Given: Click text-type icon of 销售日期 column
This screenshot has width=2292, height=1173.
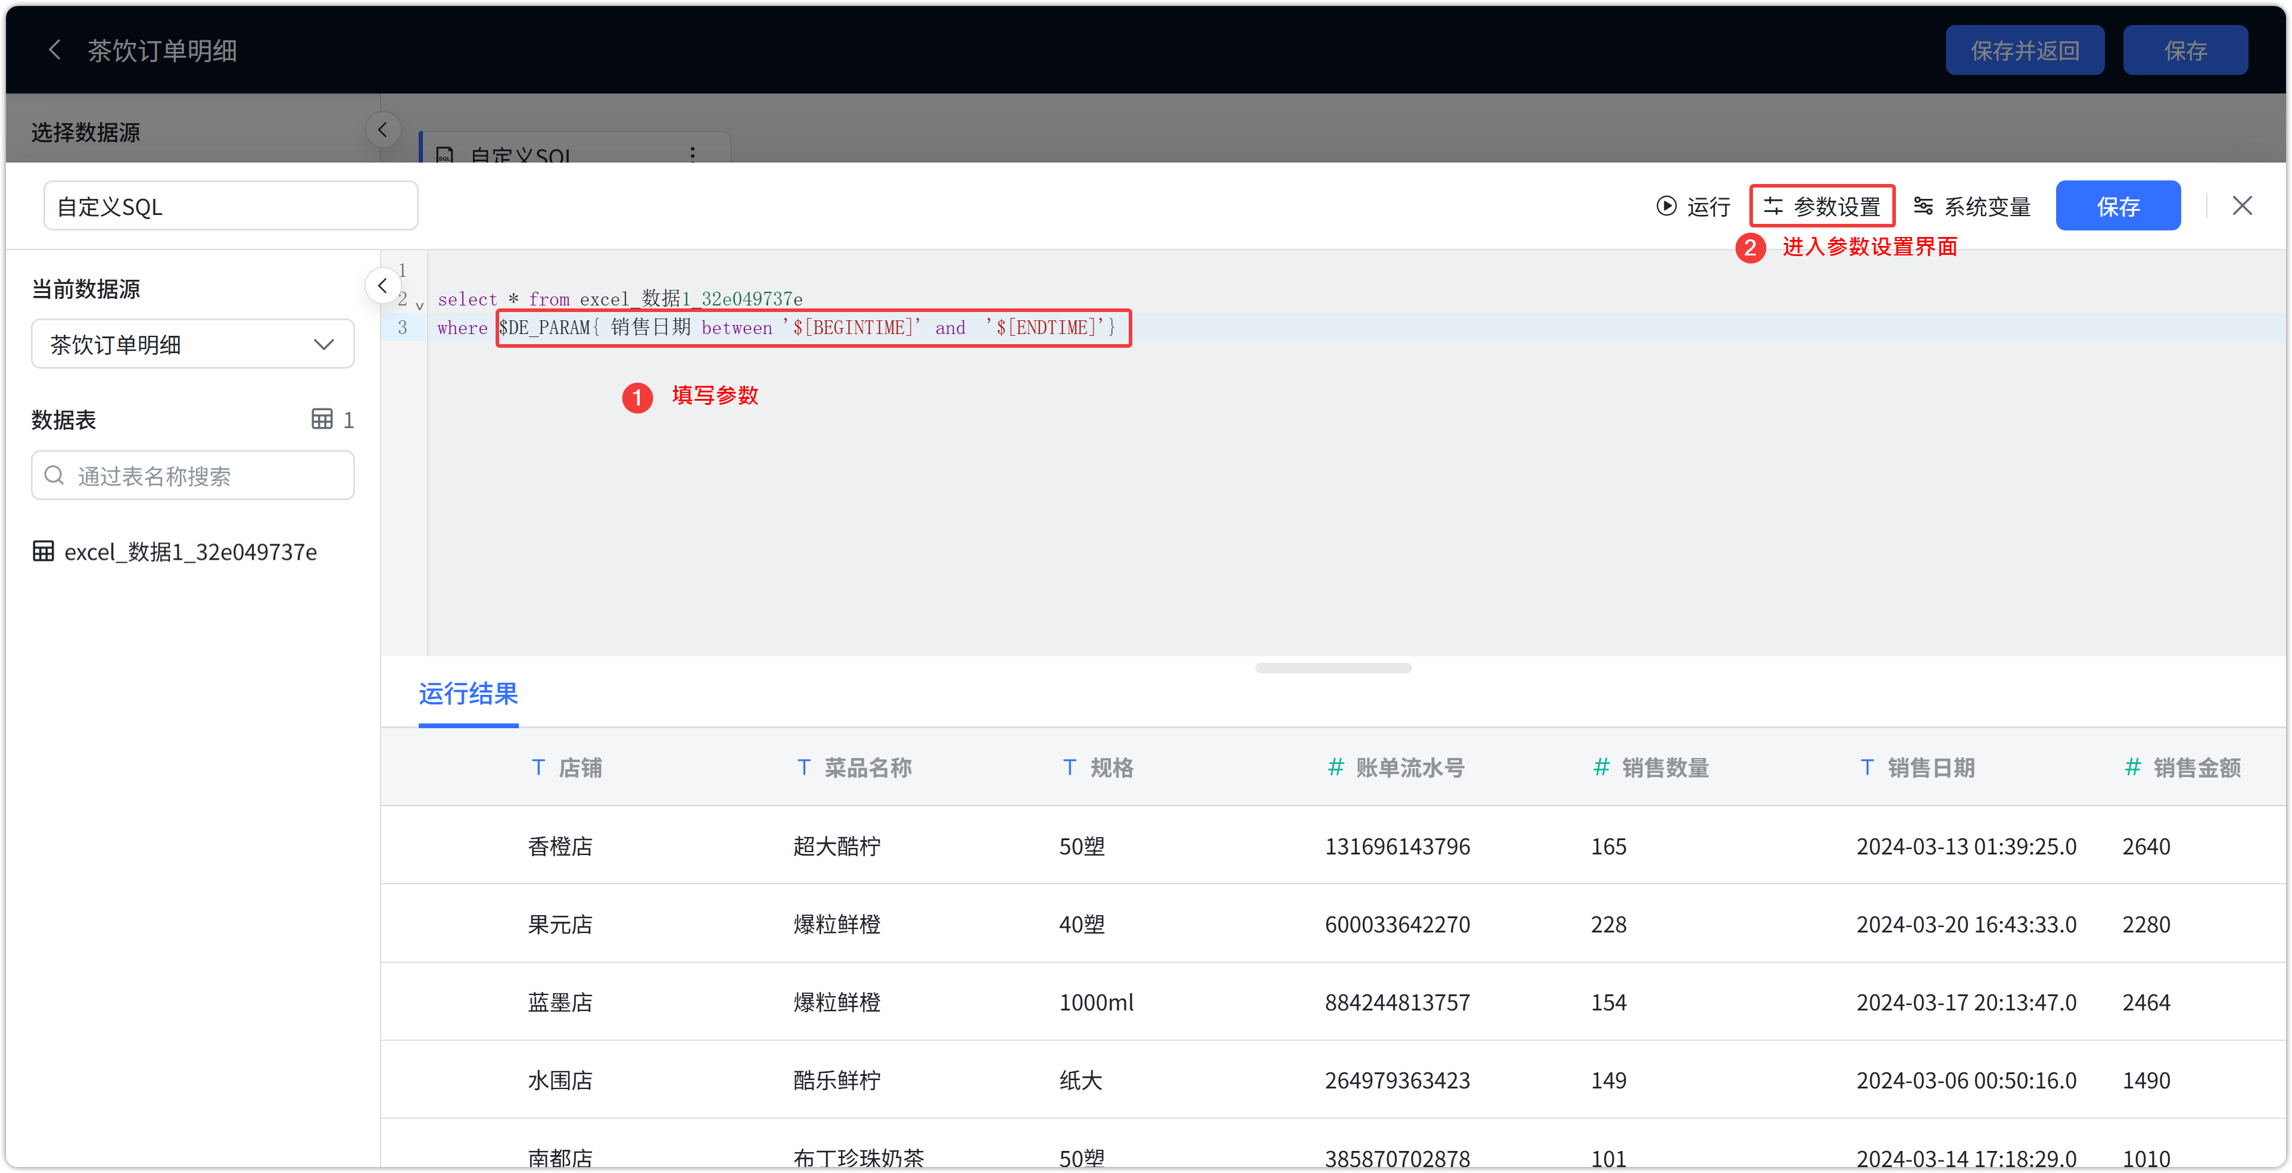Looking at the screenshot, I should click(1867, 766).
